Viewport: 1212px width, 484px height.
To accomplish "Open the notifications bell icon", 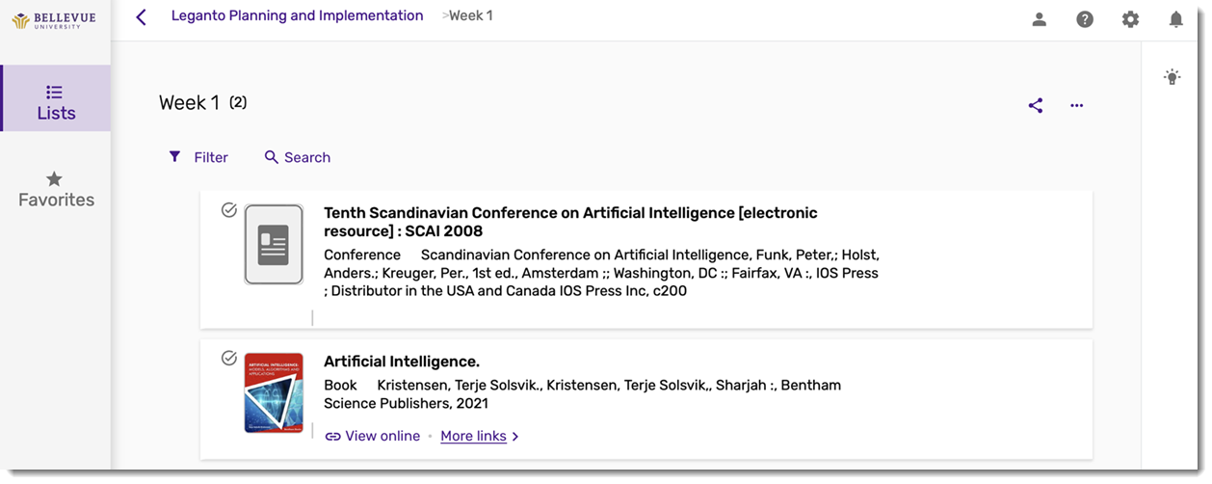I will coord(1175,19).
